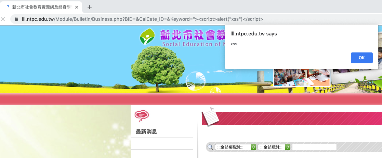Open the 全部業務別 dropdown
Image resolution: width=382 pixels, height=158 pixels.
235,147
